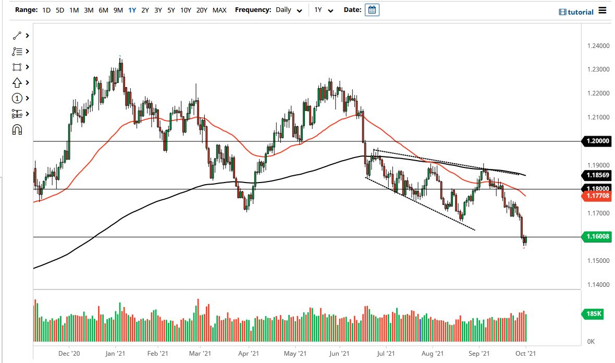Image resolution: width=615 pixels, height=363 pixels.
Task: Click the 1.18000 horizontal level label
Action: click(598, 188)
